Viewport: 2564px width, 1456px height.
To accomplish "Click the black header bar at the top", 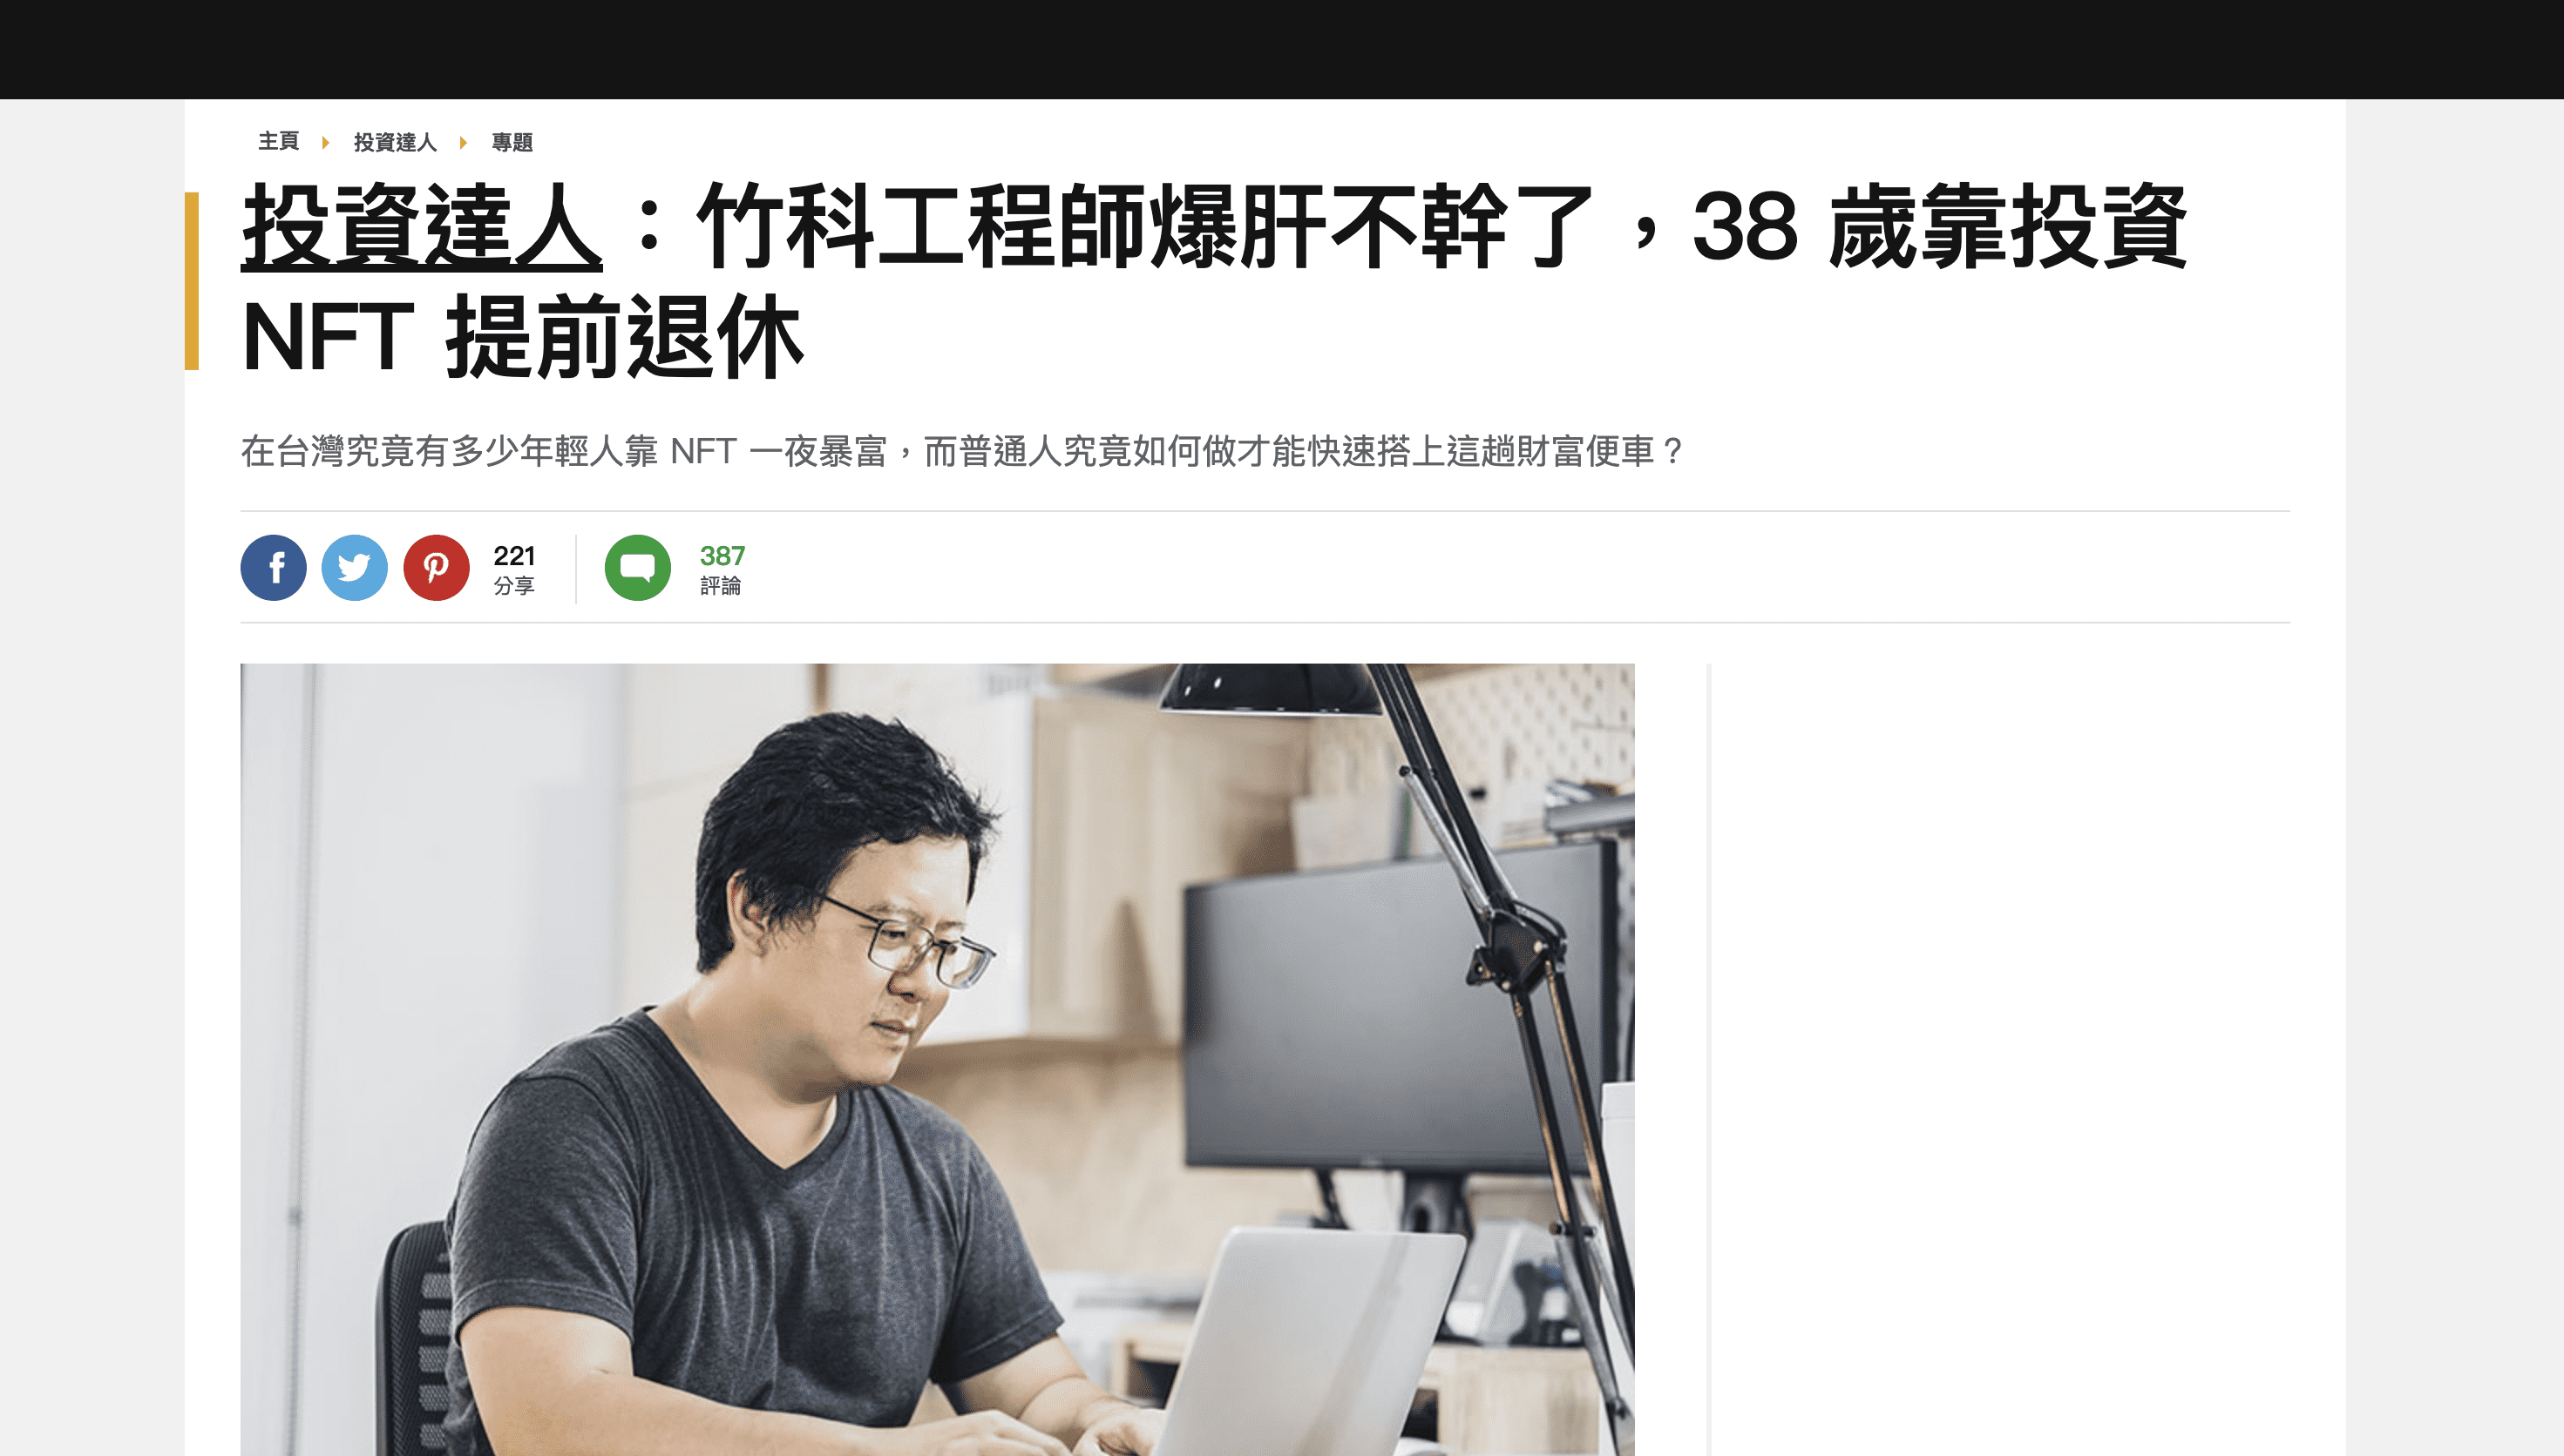I will (x=1282, y=49).
